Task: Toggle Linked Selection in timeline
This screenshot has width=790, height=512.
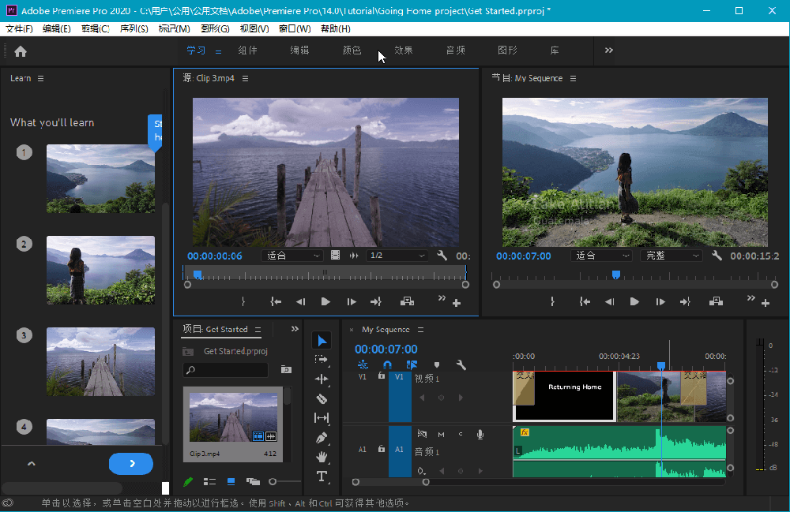Action: tap(412, 364)
